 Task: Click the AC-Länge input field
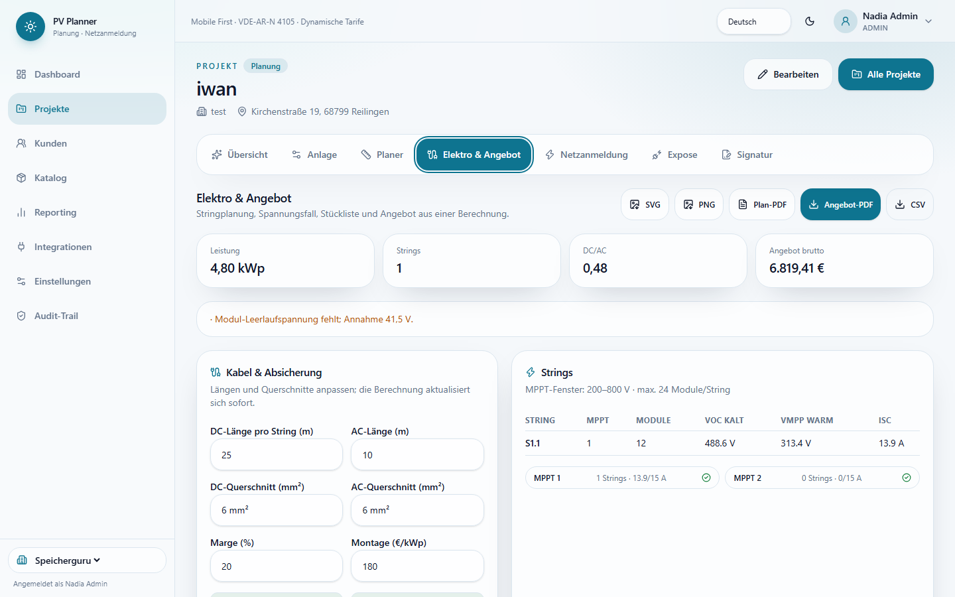click(x=418, y=455)
